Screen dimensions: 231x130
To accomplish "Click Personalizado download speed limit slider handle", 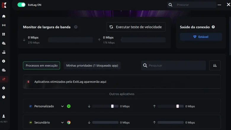I will click(x=112, y=106).
